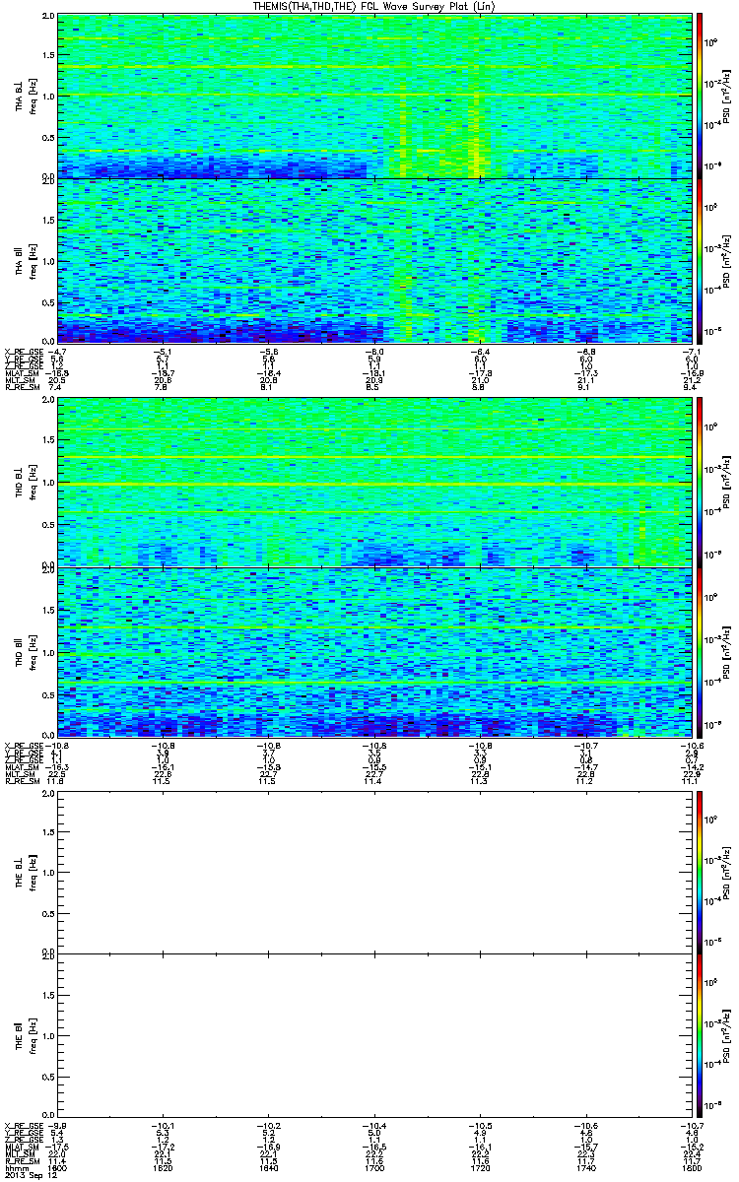739x1182 pixels.
Task: Click the empty THE B-parallel plot panel
Action: coord(375,1036)
